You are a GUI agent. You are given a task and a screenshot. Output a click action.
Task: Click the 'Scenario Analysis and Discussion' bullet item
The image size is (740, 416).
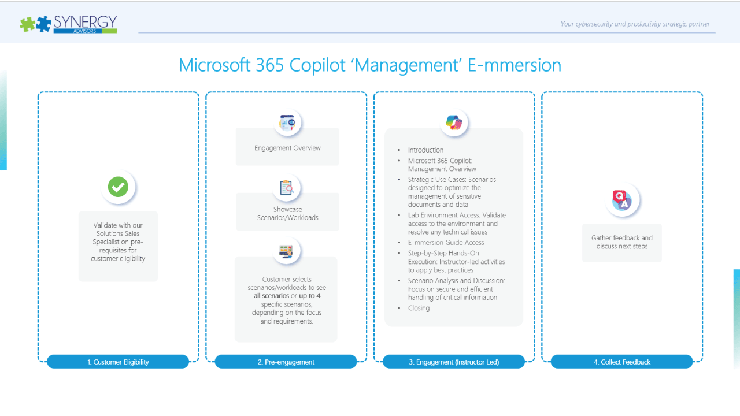[x=456, y=289]
